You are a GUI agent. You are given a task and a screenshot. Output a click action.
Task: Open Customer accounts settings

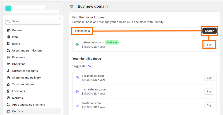(x=33, y=71)
